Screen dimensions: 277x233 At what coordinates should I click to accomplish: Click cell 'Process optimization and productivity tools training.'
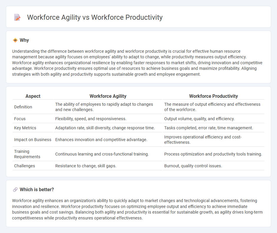[x=213, y=154]
